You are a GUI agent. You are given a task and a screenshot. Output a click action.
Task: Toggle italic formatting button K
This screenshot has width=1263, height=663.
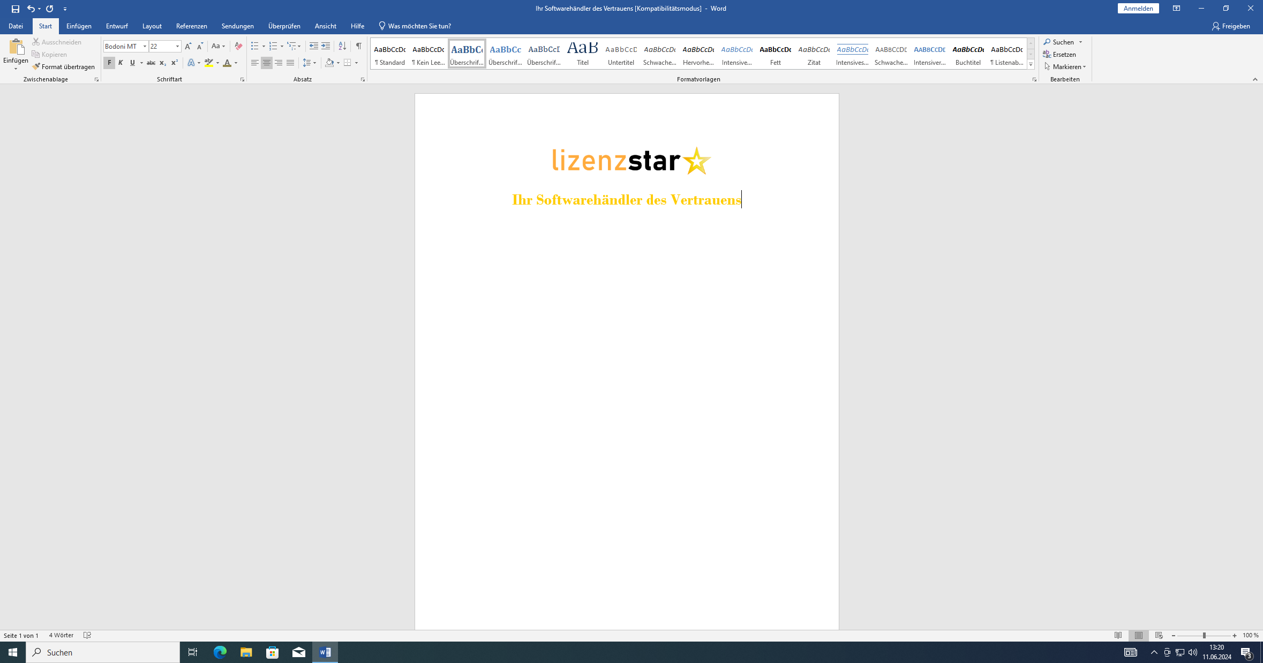click(x=121, y=63)
